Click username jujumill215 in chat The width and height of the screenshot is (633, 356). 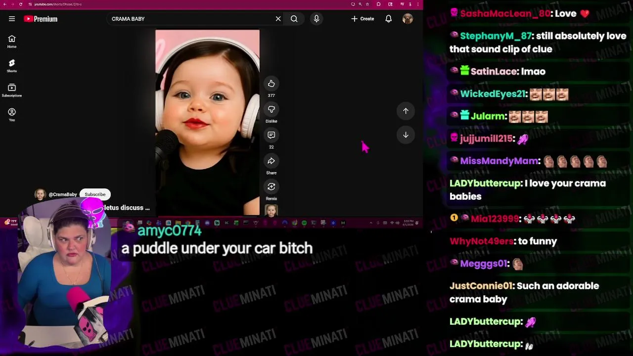(x=486, y=139)
